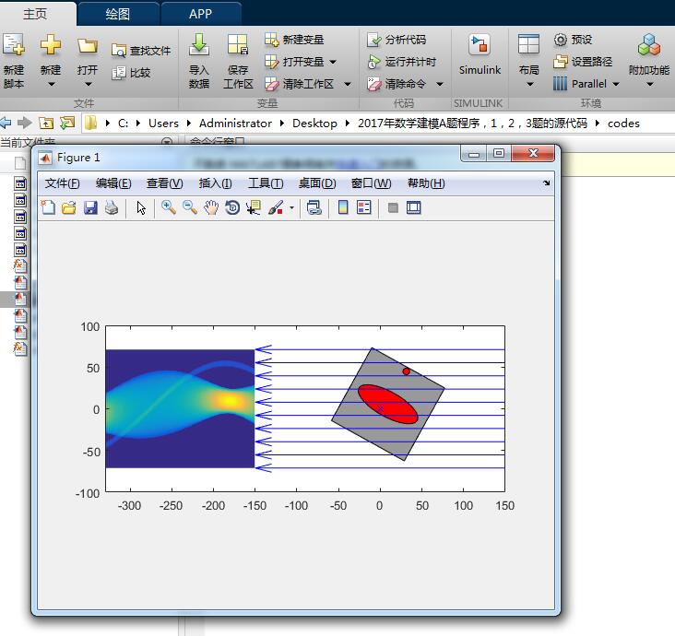Open Add-Ons (附加功能) icon
Screen dimensions: 675x636
(649, 45)
